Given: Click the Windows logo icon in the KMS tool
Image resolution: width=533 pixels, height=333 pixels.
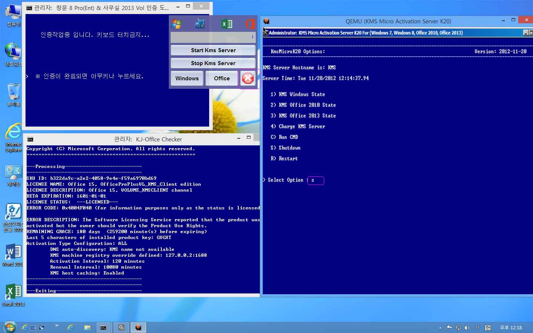Looking at the screenshot, I should coord(177,24).
